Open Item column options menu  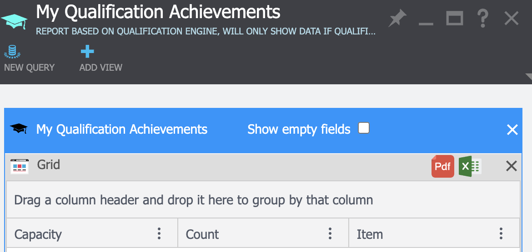click(x=501, y=234)
